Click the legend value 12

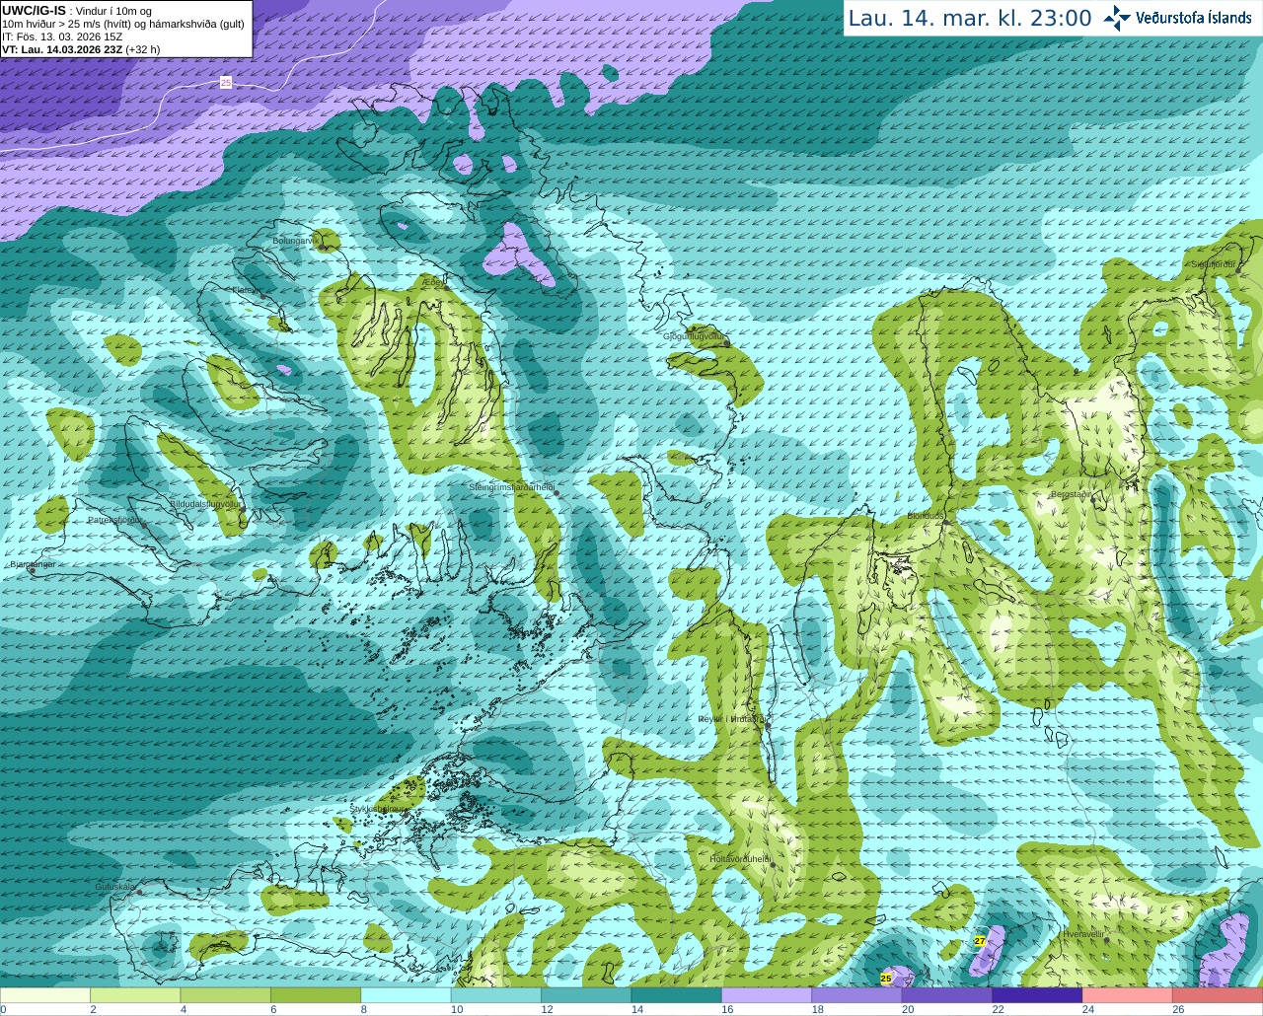(x=547, y=1009)
